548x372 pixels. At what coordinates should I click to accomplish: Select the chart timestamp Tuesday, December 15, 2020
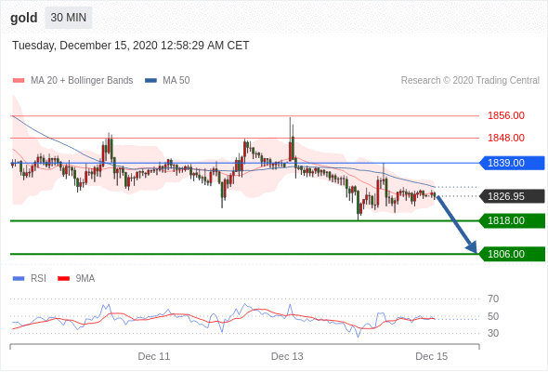[131, 46]
